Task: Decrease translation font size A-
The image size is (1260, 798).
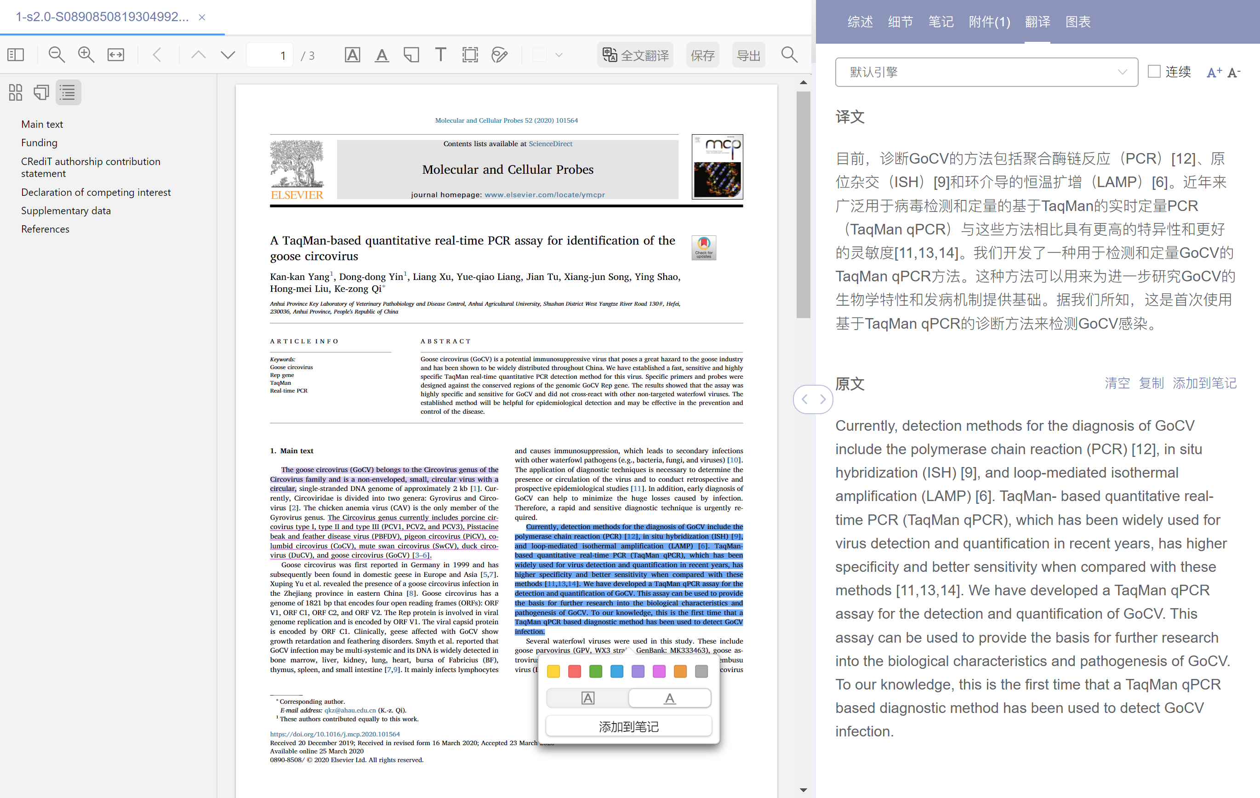Action: (x=1234, y=72)
